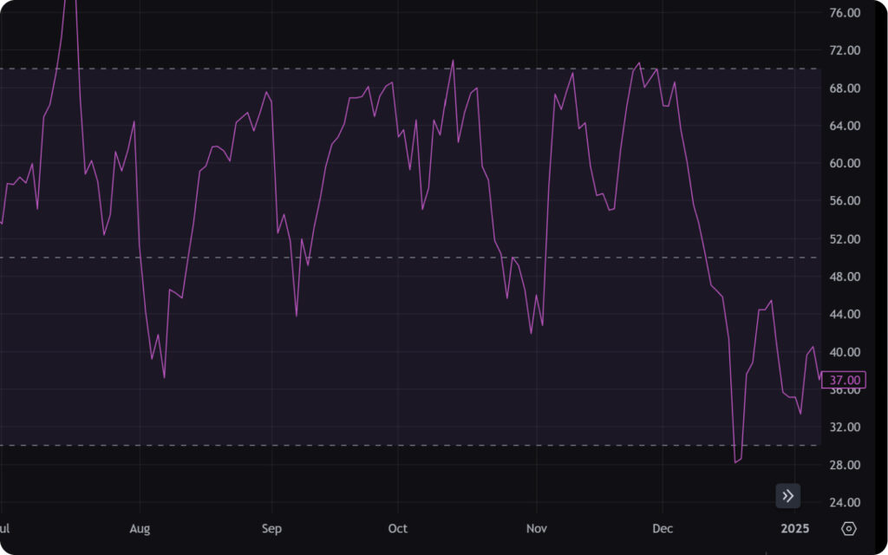
Task: Click the 52.00 price scale label
Action: [x=845, y=239]
